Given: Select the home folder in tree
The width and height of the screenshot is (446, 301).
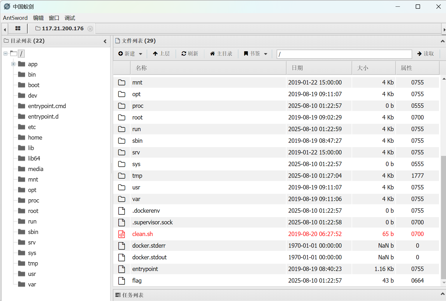Looking at the screenshot, I should click(x=35, y=138).
